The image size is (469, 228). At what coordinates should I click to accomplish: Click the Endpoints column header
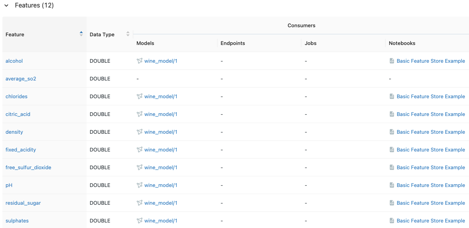[233, 43]
